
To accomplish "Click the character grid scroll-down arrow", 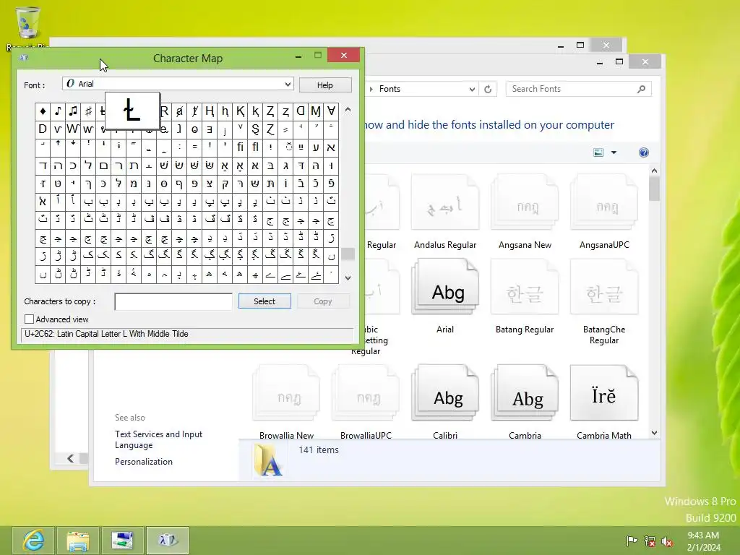I will click(x=348, y=278).
